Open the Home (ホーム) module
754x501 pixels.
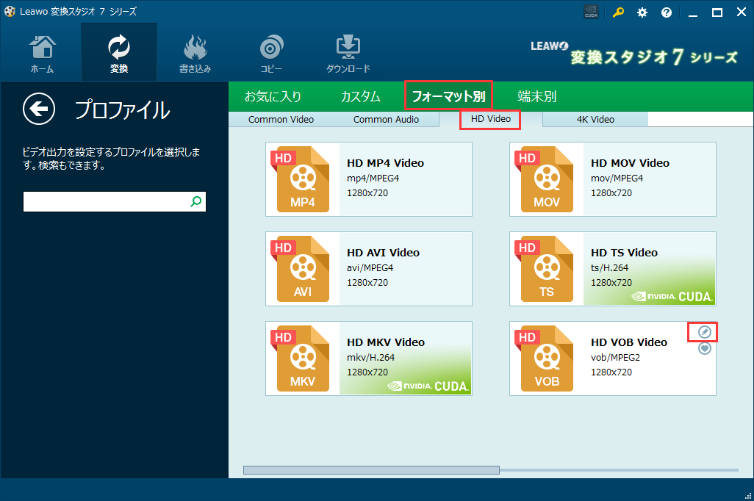pos(41,53)
